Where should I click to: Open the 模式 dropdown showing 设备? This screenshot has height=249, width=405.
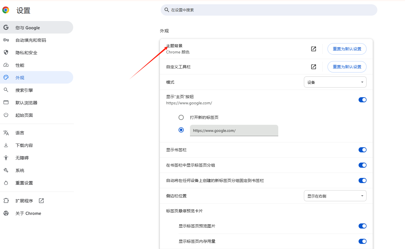point(335,82)
